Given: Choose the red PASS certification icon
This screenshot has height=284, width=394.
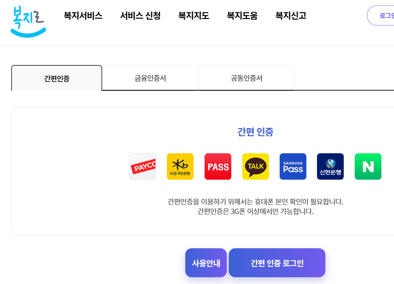Looking at the screenshot, I should tap(218, 166).
